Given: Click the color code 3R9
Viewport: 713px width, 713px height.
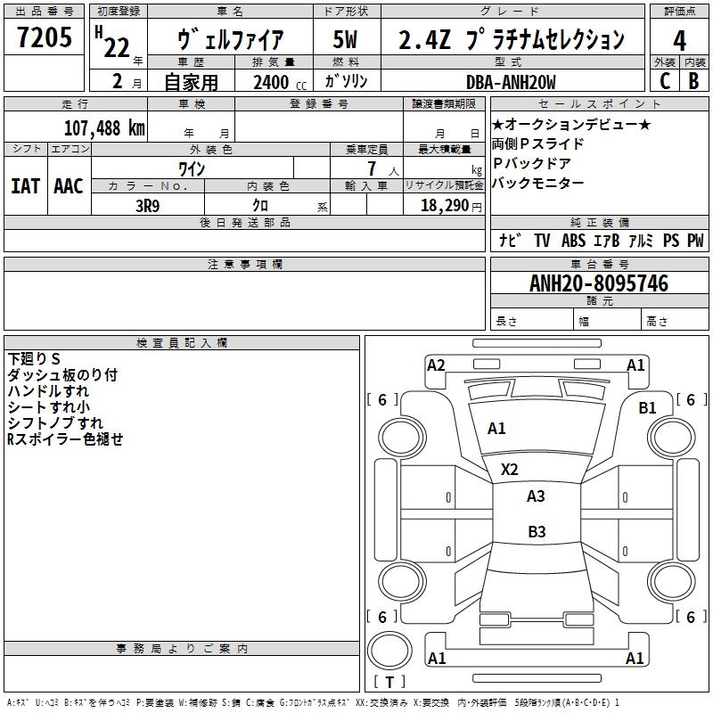Looking at the screenshot, I should pos(147,204).
